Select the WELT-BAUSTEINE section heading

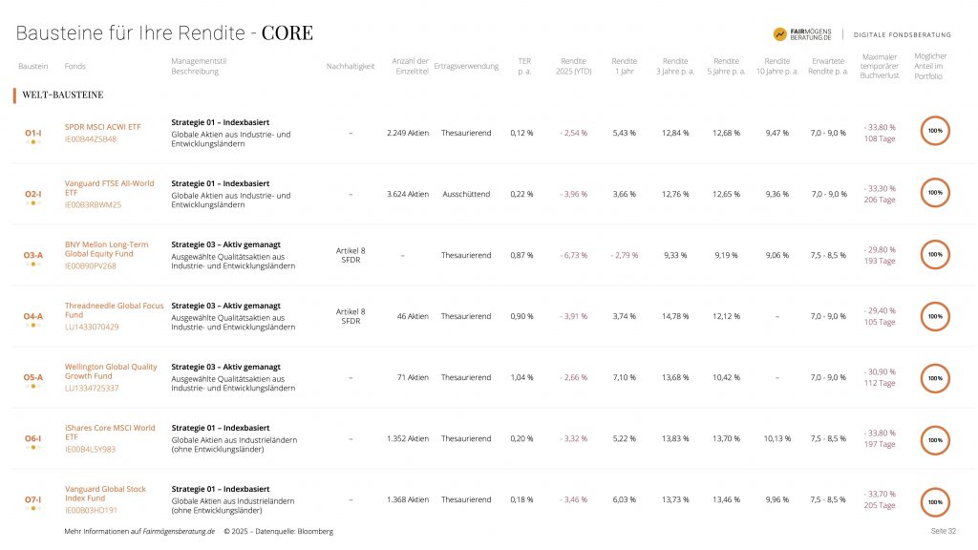(x=62, y=95)
